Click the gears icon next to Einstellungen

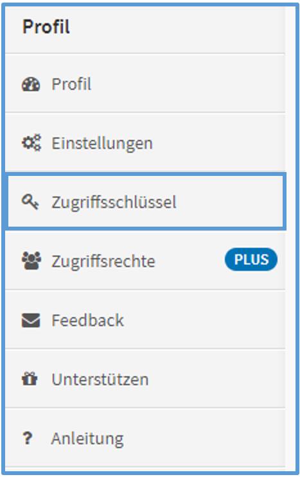pyautogui.click(x=31, y=143)
